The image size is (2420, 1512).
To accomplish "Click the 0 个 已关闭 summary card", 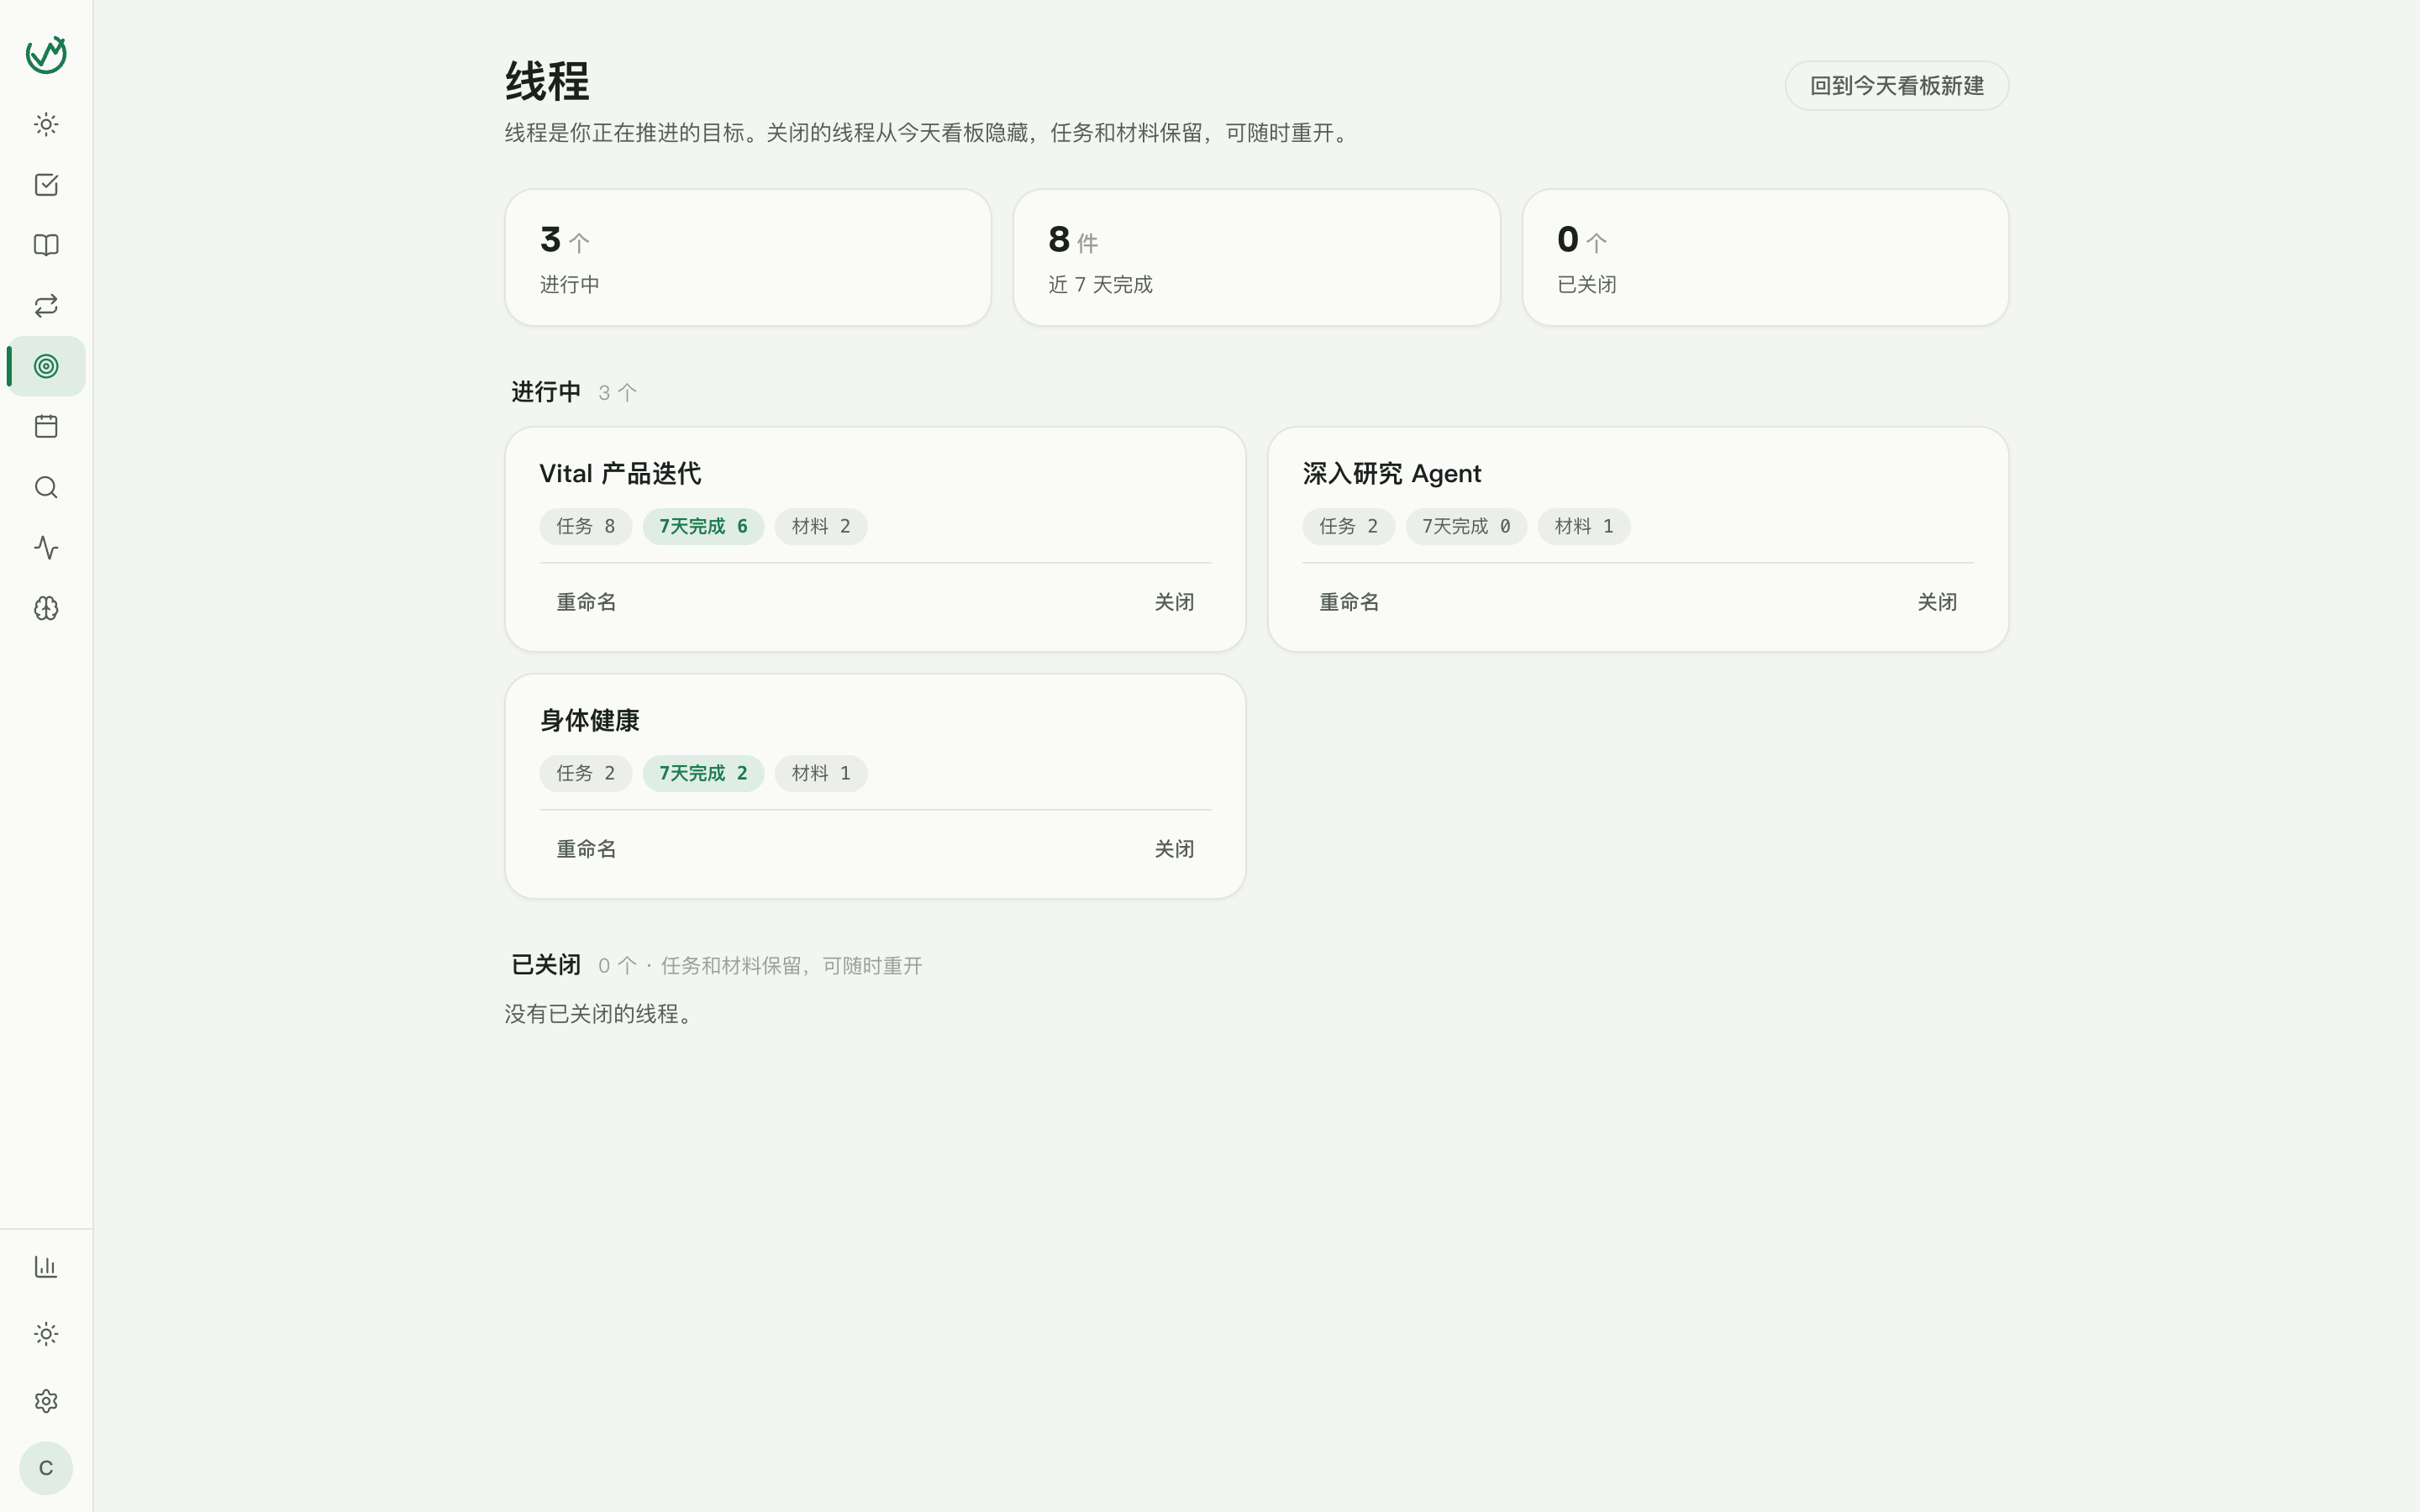I will [1765, 257].
